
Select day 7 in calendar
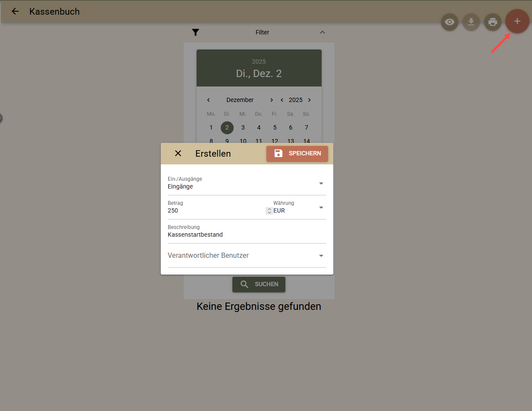[307, 128]
